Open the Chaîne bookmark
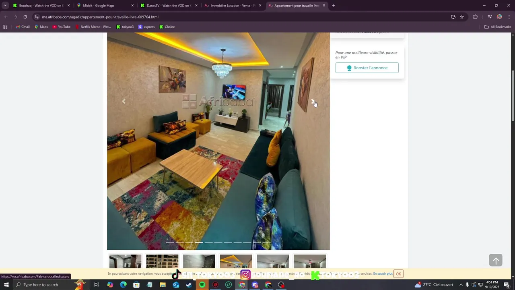Image resolution: width=515 pixels, height=290 pixels. tap(167, 27)
